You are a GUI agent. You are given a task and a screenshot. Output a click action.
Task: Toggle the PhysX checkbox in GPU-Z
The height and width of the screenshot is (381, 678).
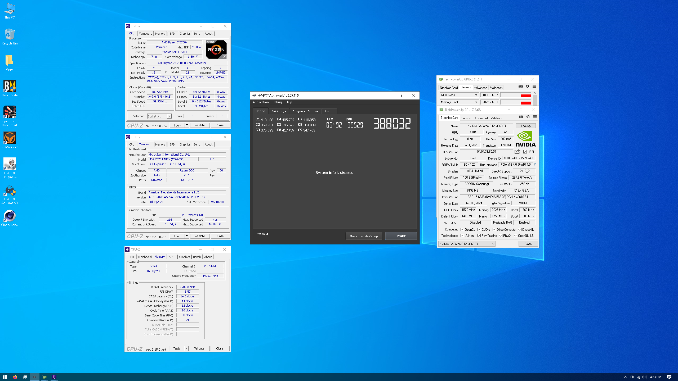(x=501, y=236)
